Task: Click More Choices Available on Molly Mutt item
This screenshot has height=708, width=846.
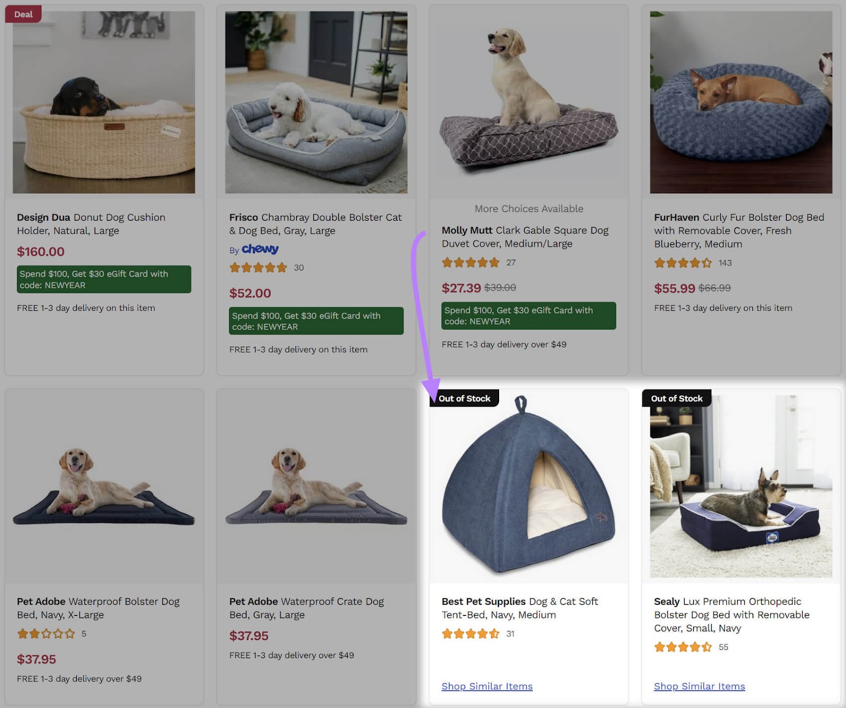Action: point(528,208)
